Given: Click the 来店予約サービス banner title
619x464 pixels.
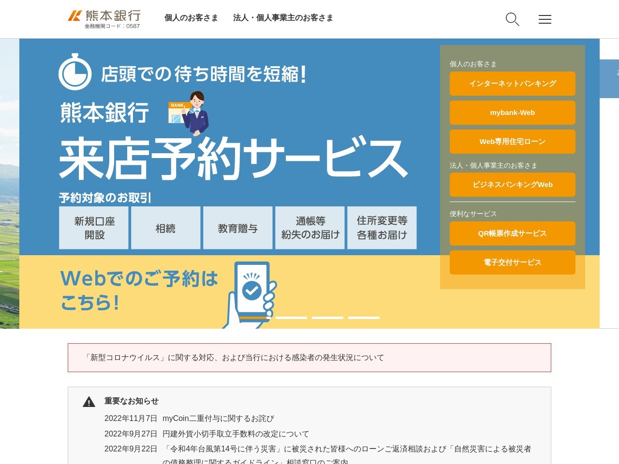Looking at the screenshot, I should [234, 159].
